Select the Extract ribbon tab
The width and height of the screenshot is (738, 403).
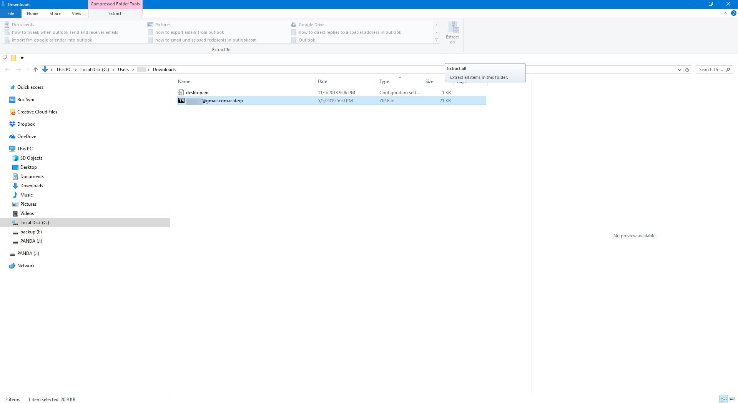pyautogui.click(x=115, y=13)
